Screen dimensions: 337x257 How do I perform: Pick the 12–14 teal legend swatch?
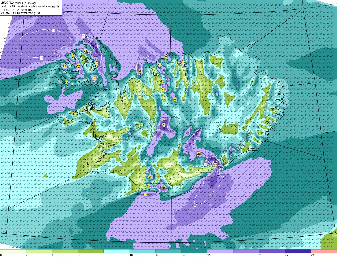[168, 251]
